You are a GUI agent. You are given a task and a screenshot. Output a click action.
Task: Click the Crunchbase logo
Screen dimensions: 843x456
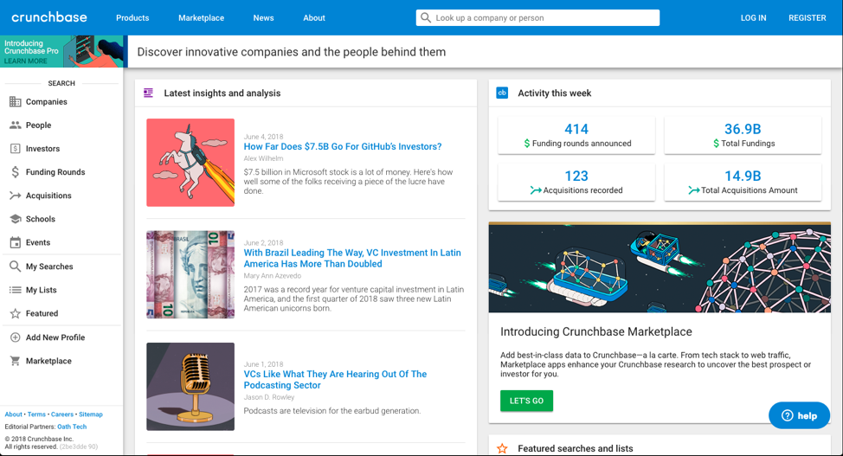(49, 17)
